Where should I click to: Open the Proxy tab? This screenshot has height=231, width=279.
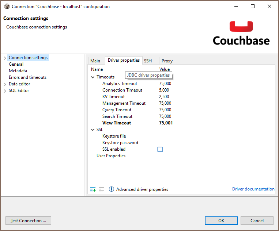167,61
